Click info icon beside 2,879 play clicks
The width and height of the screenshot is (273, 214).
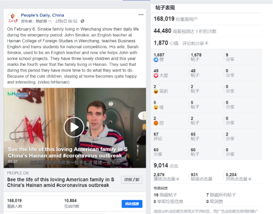point(177,179)
